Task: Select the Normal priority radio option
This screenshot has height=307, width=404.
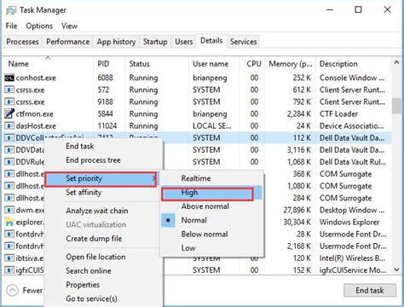Action: (194, 220)
